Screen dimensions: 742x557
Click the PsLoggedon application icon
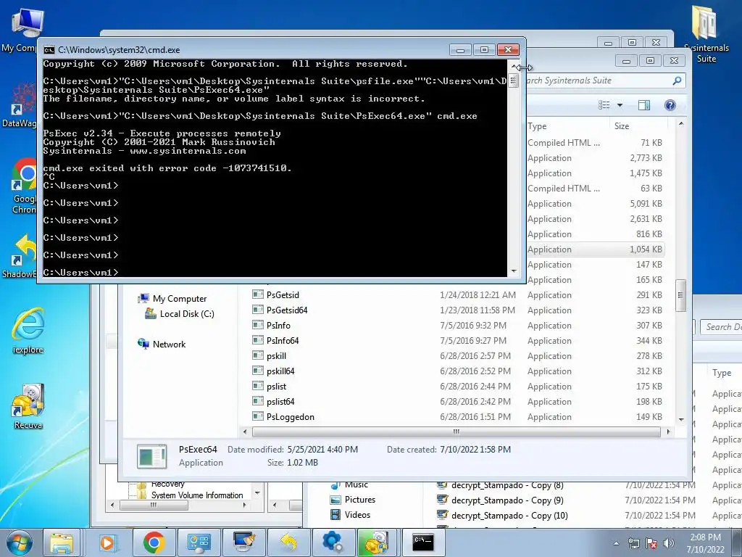tap(258, 416)
